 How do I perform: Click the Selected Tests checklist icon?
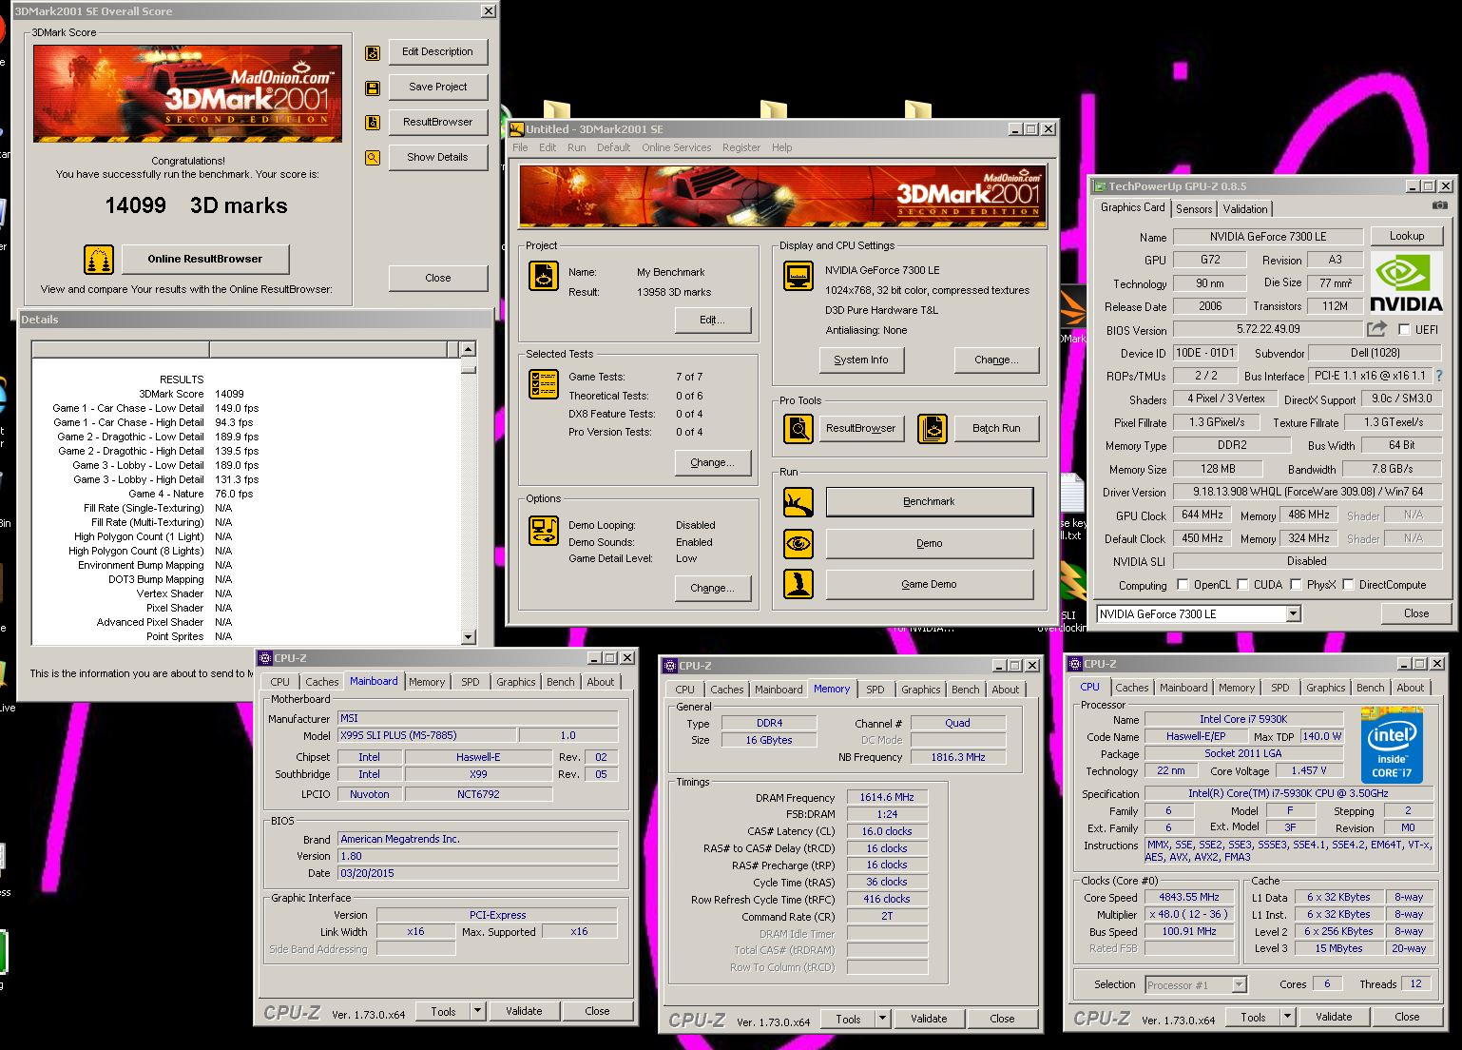point(544,383)
